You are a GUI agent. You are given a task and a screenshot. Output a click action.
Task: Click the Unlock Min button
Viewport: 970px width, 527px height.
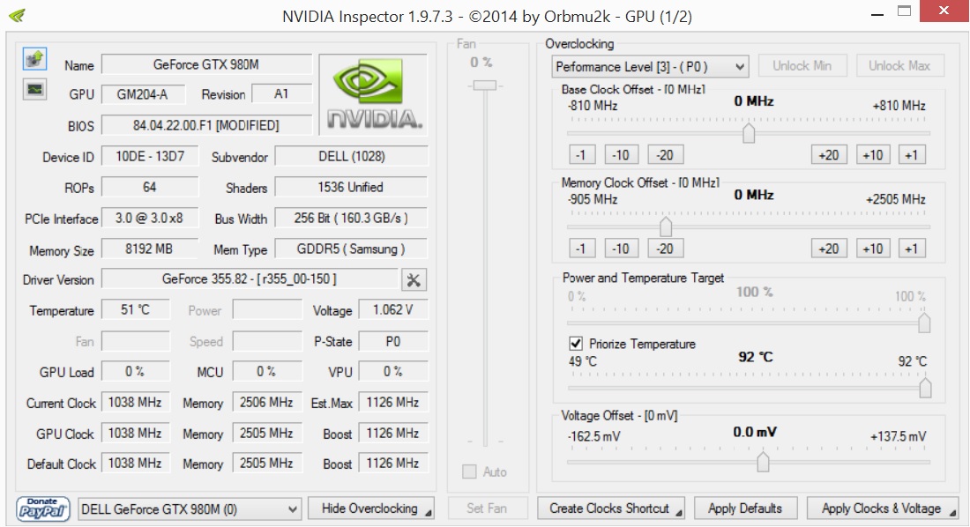(802, 65)
